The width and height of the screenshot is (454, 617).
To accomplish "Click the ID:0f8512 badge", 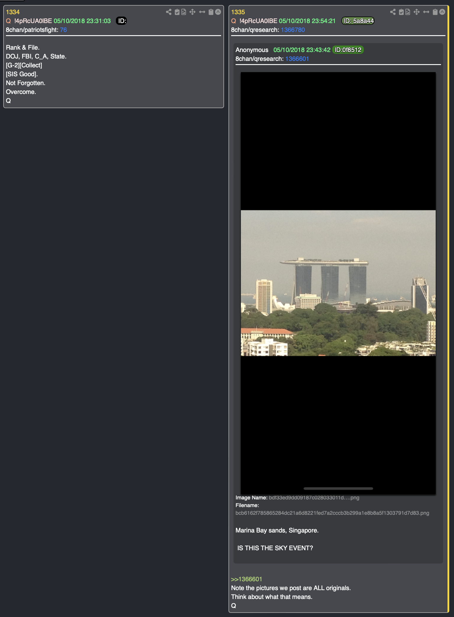I will point(348,50).
